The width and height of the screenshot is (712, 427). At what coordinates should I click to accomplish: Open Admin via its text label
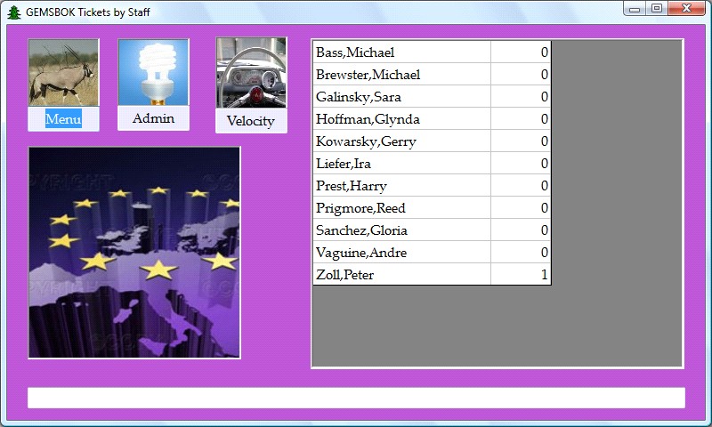coord(153,118)
